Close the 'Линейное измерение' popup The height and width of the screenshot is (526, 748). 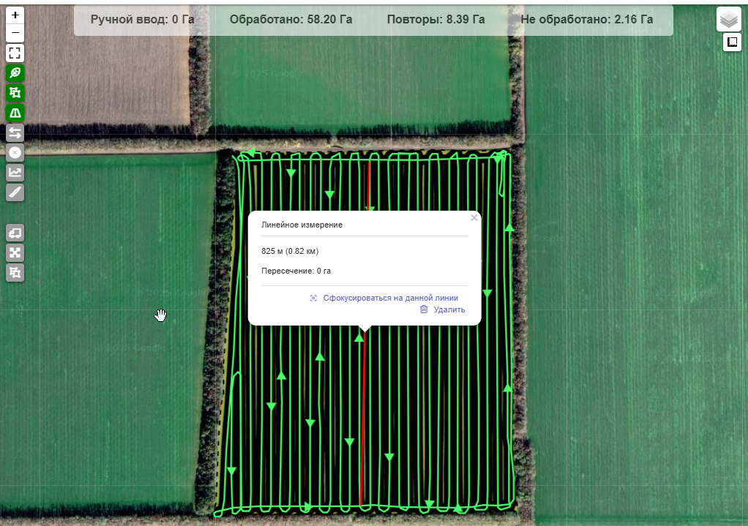click(x=474, y=218)
